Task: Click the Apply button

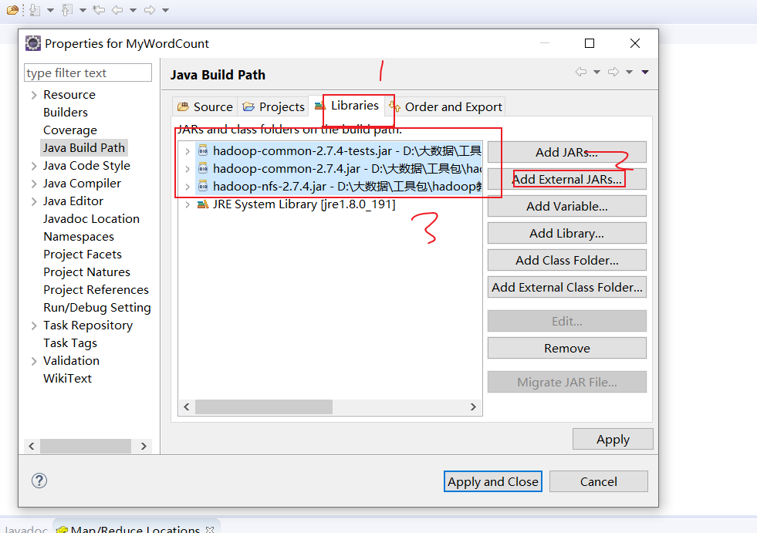Action: click(x=613, y=440)
